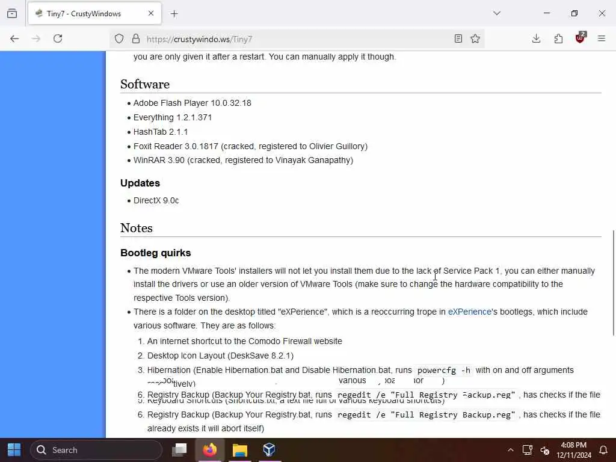This screenshot has height=462, width=616.
Task: Open VirtualBox from the taskbar
Action: (x=269, y=450)
